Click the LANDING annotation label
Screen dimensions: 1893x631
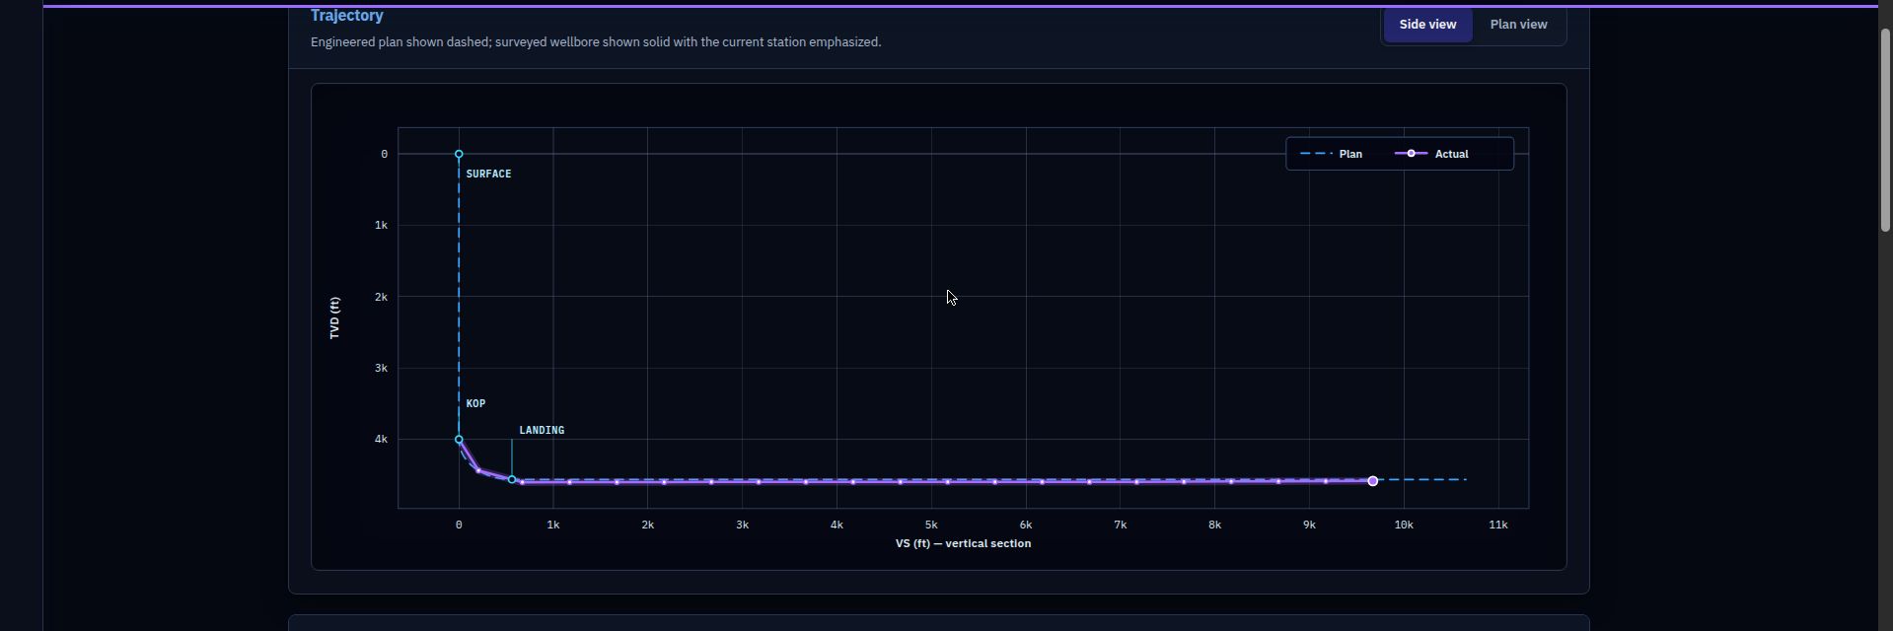(542, 430)
